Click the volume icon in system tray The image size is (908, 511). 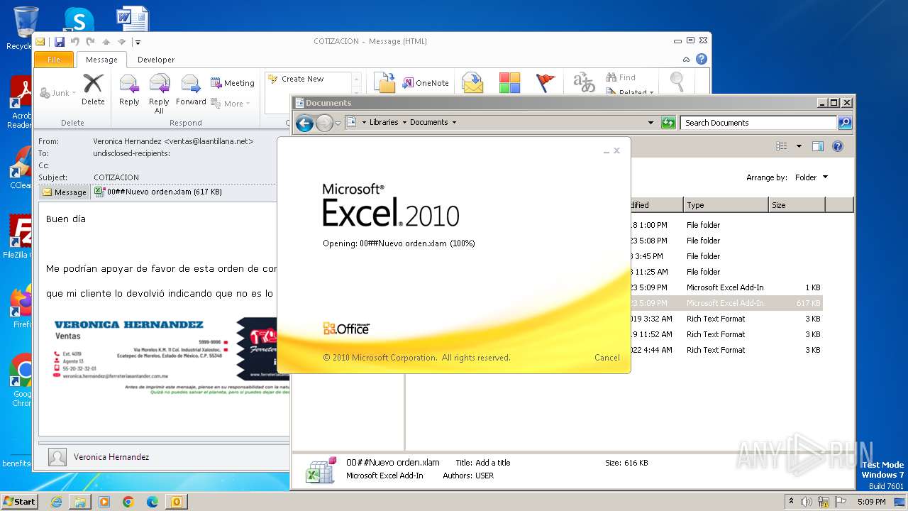click(807, 502)
